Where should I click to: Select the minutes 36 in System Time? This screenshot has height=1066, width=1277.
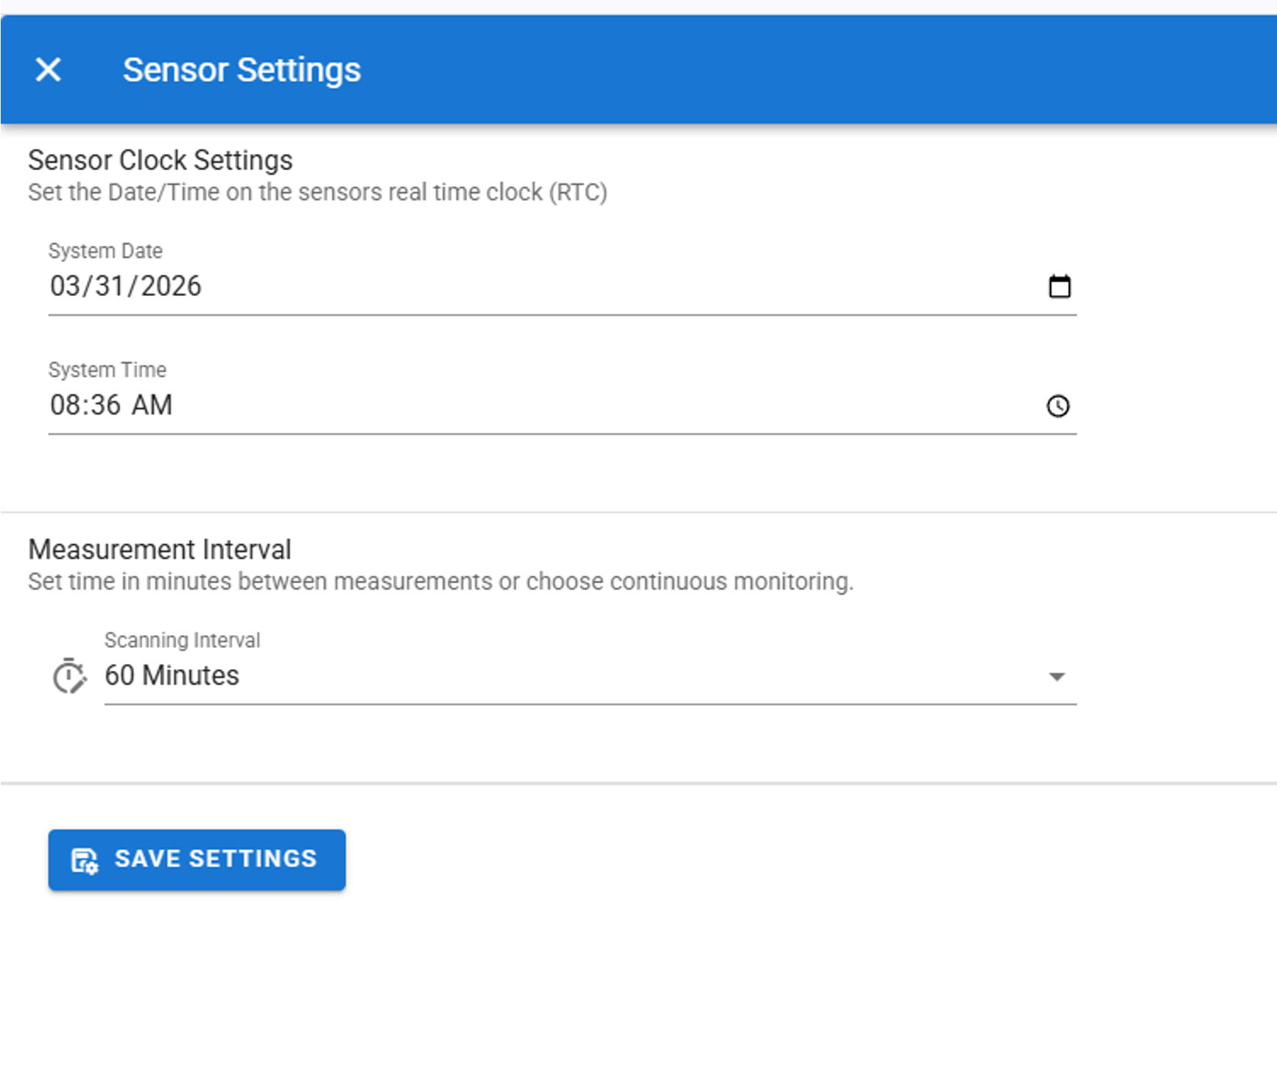(x=104, y=406)
